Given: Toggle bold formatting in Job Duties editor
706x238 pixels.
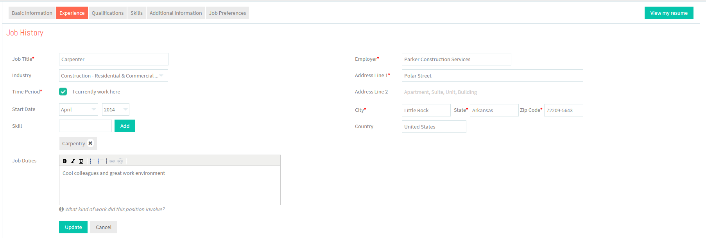Looking at the screenshot, I should [x=65, y=161].
